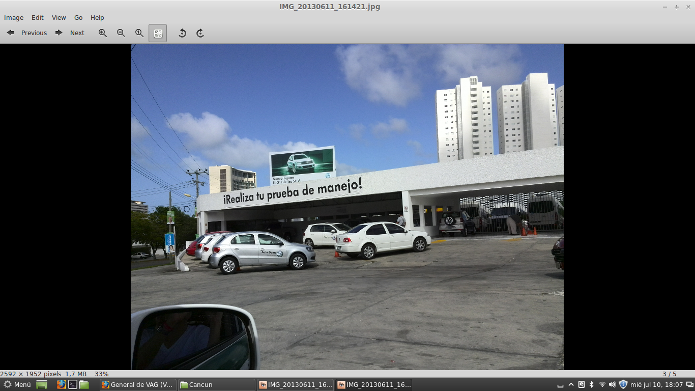This screenshot has height=391, width=695.
Task: Open the Help menu
Action: coord(97,17)
